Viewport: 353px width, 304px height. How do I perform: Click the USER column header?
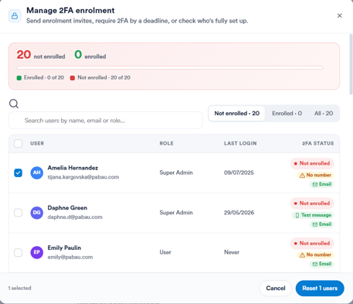37,143
